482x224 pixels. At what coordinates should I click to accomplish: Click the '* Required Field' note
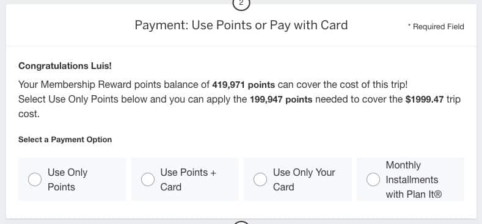point(436,27)
